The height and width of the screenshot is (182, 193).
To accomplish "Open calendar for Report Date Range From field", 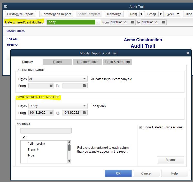I will pos(51,86).
